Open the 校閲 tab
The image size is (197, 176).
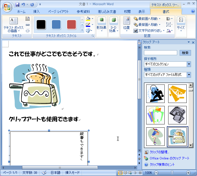coord(127,12)
